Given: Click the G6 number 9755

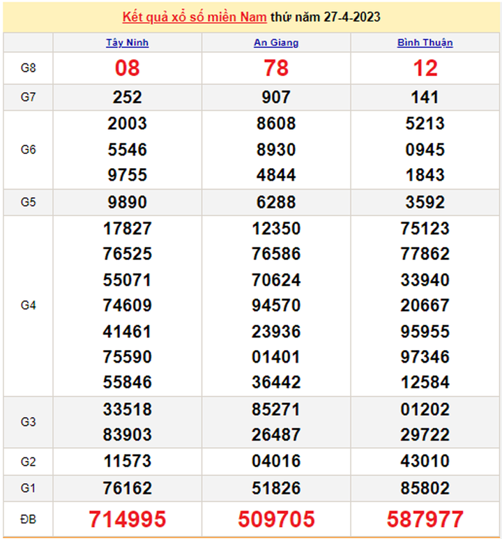Looking at the screenshot, I should (x=127, y=175).
